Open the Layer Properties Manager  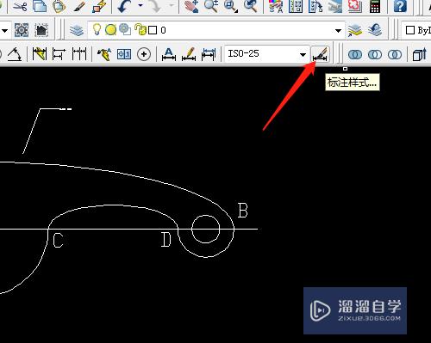(x=77, y=30)
